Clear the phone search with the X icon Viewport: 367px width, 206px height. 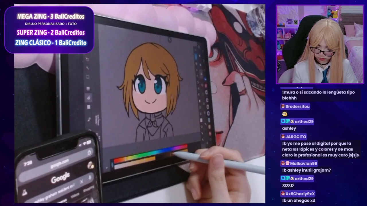(x=81, y=181)
